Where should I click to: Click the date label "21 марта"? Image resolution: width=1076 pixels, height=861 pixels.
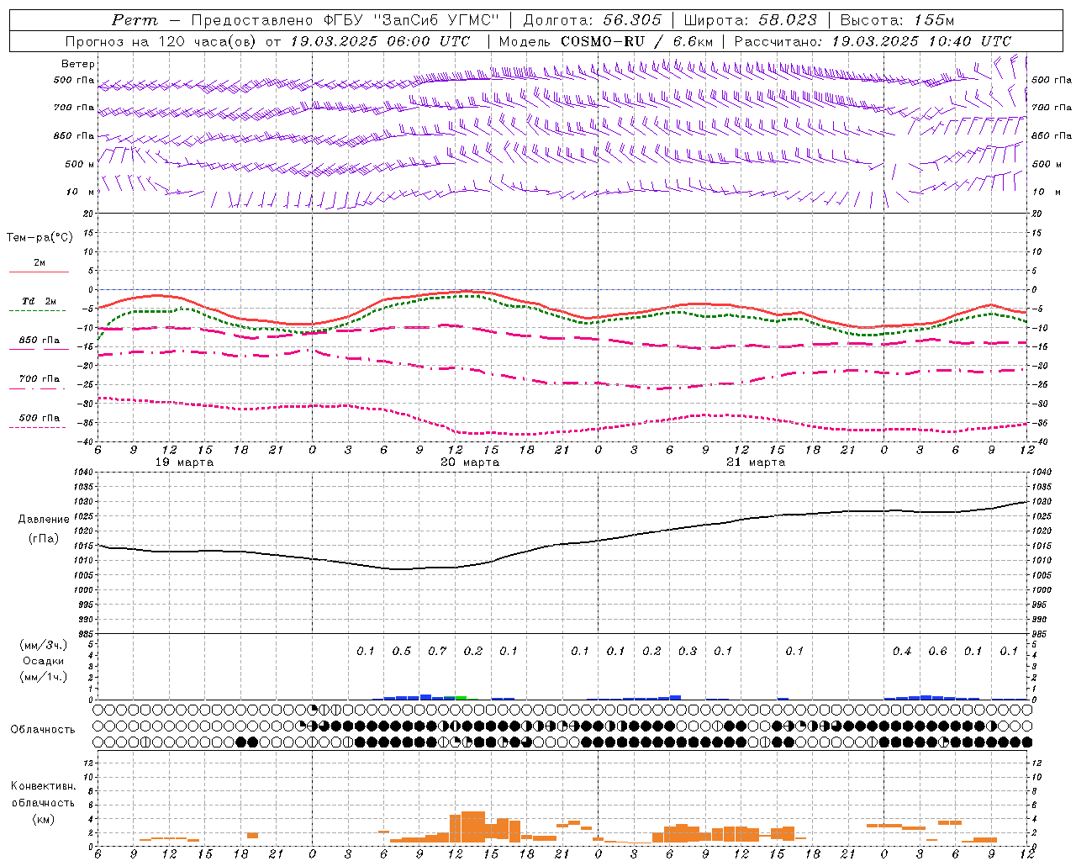click(756, 462)
